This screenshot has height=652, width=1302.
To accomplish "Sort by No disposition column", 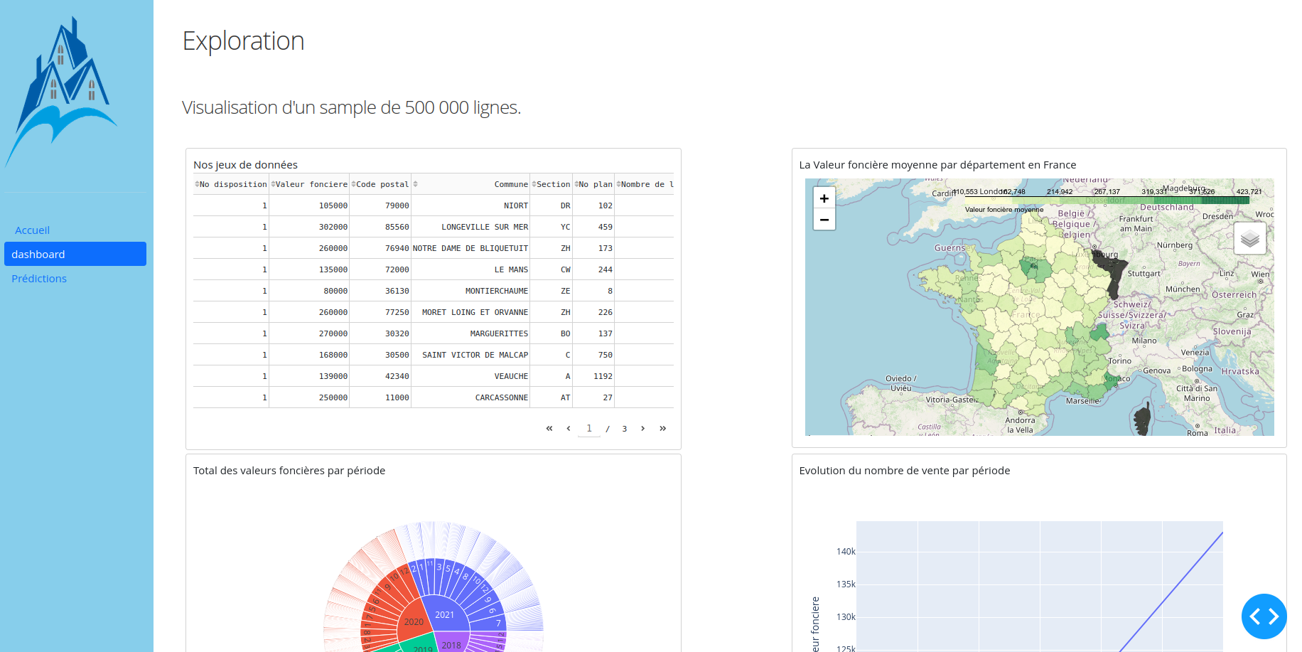I will [x=197, y=184].
